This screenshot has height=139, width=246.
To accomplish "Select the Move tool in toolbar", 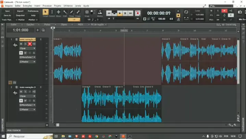I will 59,12.
